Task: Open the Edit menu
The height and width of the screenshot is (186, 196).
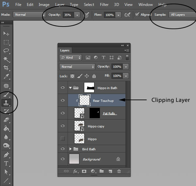Action: 30,5
